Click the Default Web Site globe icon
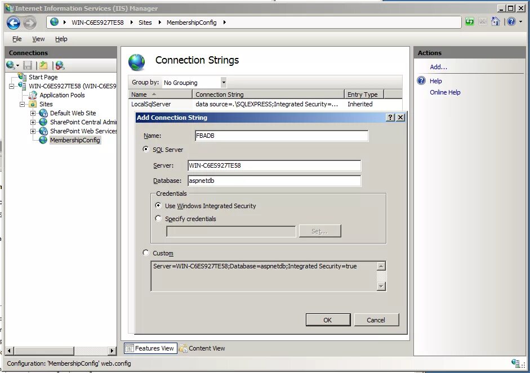The image size is (530, 373). [x=43, y=113]
